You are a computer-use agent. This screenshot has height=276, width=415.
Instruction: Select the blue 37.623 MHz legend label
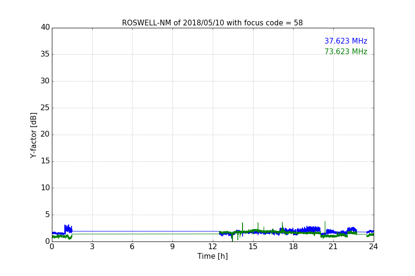345,41
